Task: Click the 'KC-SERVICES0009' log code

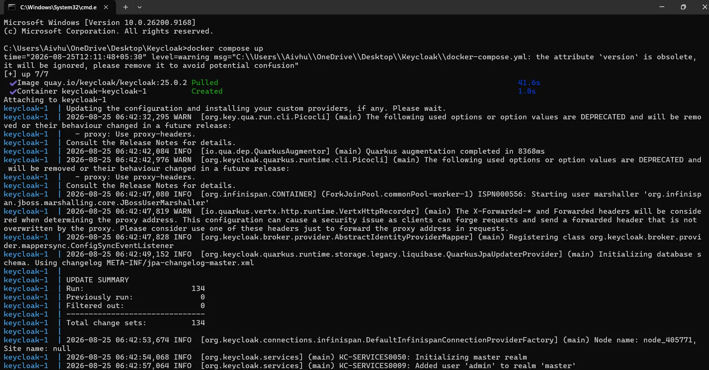Action: 372,366
